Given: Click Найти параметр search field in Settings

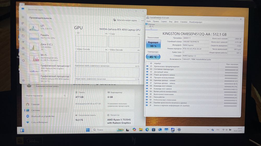Looking at the screenshot, I should [46, 96].
